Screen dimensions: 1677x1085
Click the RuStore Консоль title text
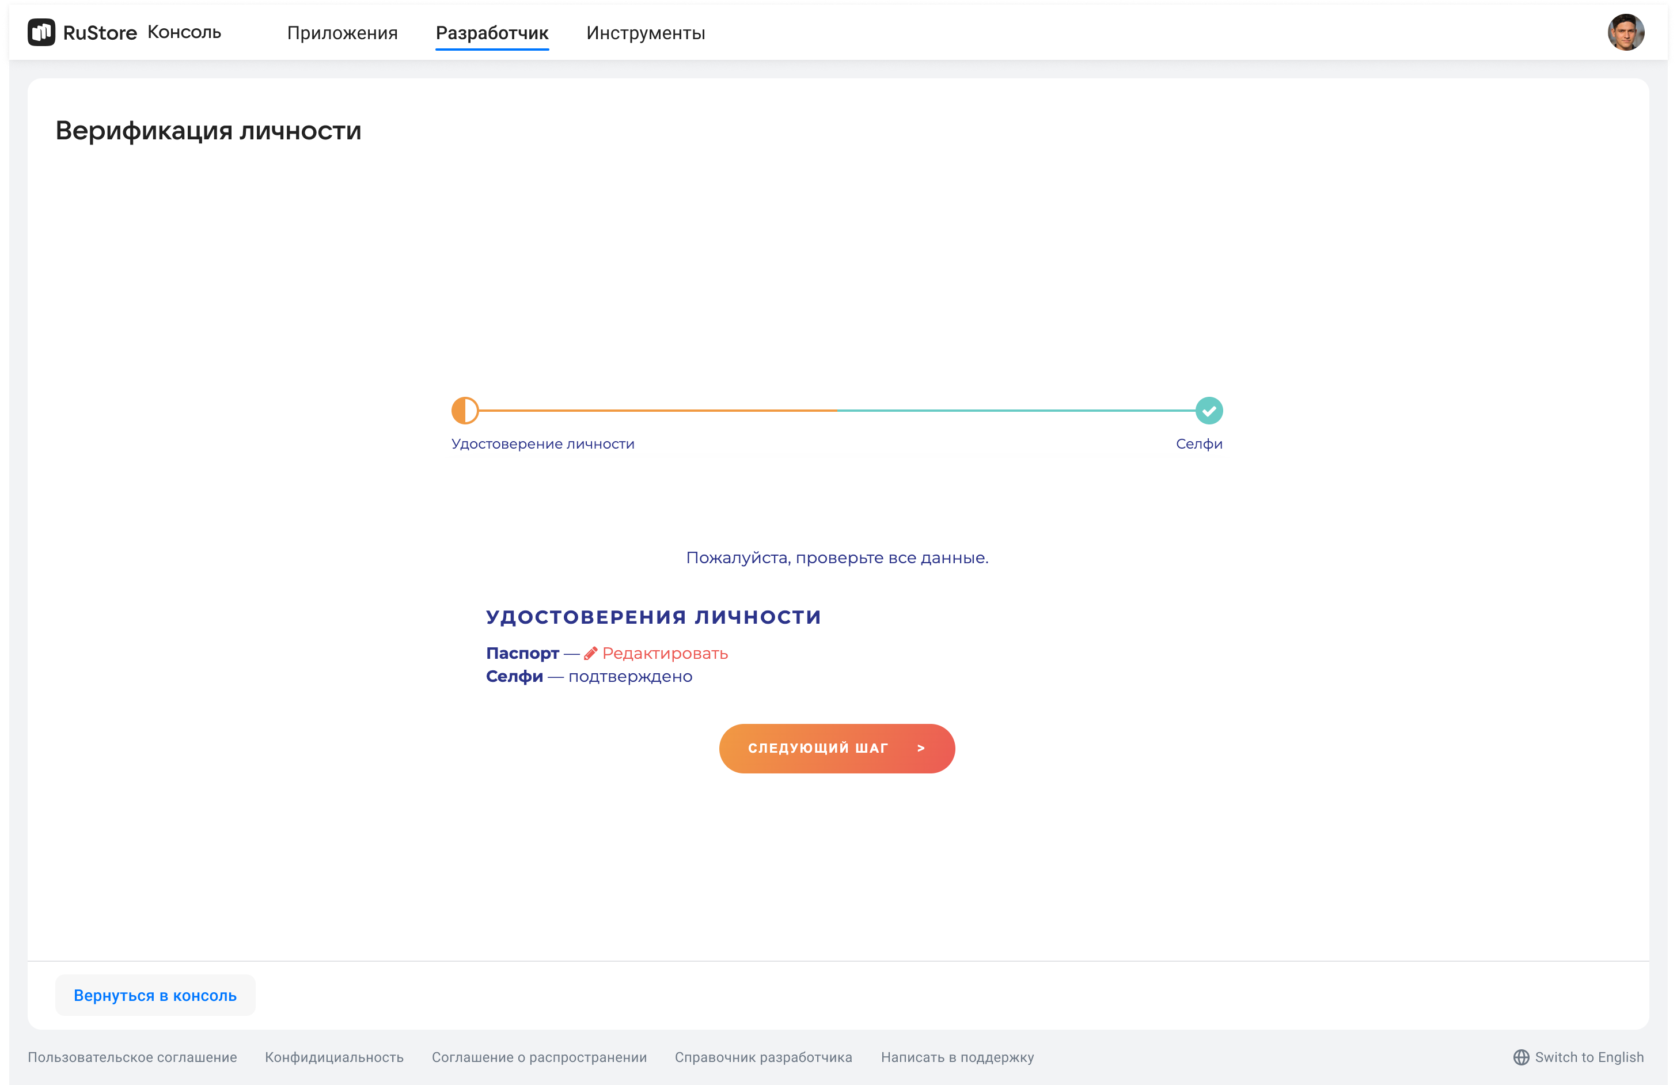[x=142, y=32]
